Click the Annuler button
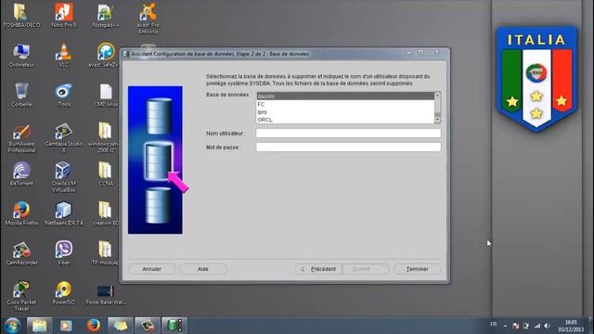This screenshot has width=594, height=334. 151,269
